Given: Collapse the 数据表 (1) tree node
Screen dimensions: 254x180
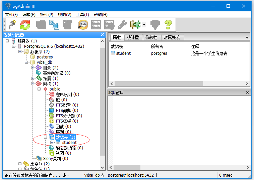Looking at the screenshot, I should pos(46,137).
